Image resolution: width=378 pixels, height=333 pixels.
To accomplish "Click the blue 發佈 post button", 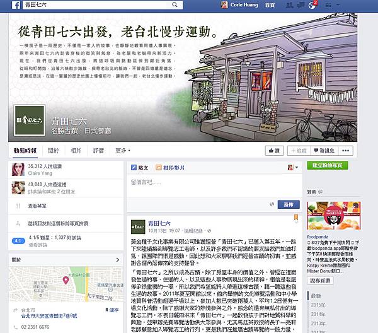I will pos(289,204).
